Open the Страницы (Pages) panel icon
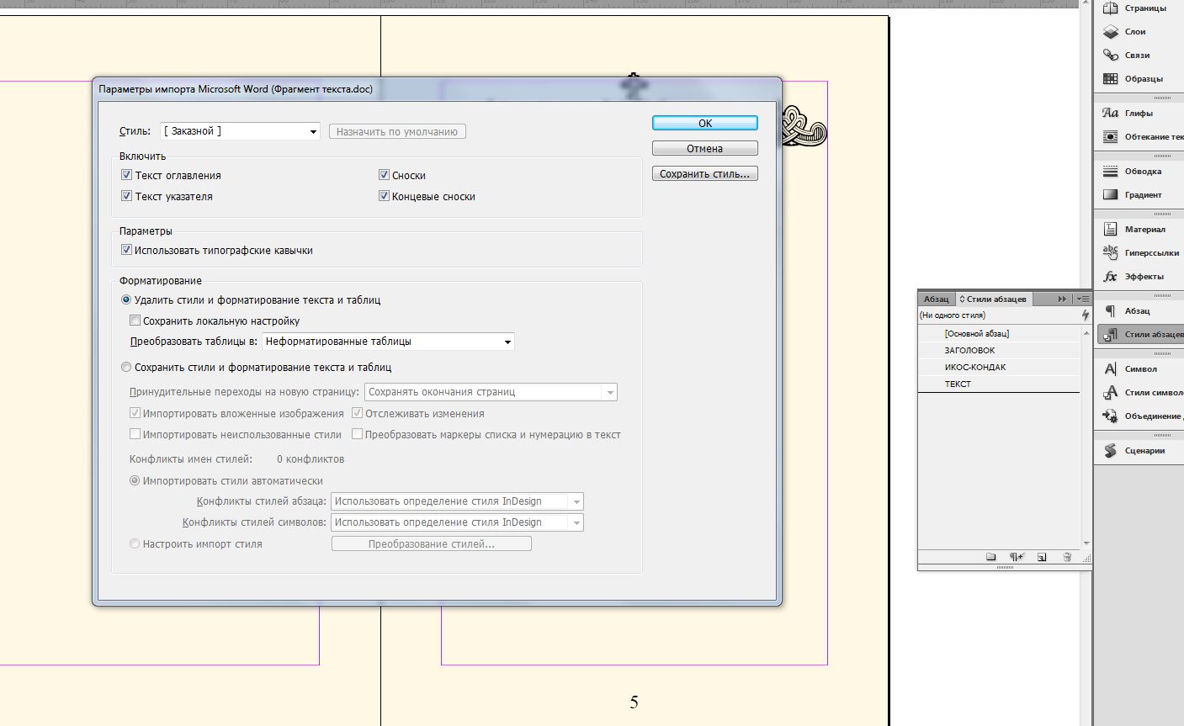 click(x=1110, y=8)
